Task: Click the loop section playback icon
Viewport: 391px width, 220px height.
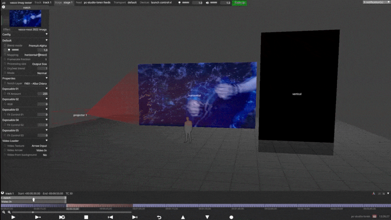Action: [62, 217]
